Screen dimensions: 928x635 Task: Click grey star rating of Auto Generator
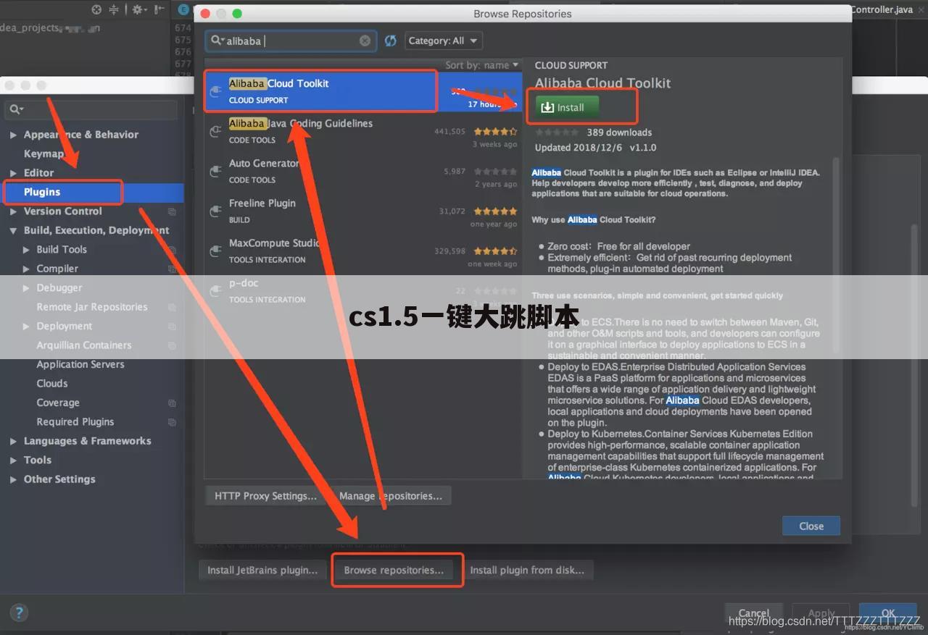point(495,172)
